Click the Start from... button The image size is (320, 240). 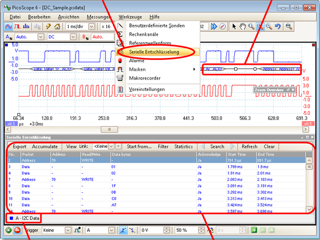point(139,147)
